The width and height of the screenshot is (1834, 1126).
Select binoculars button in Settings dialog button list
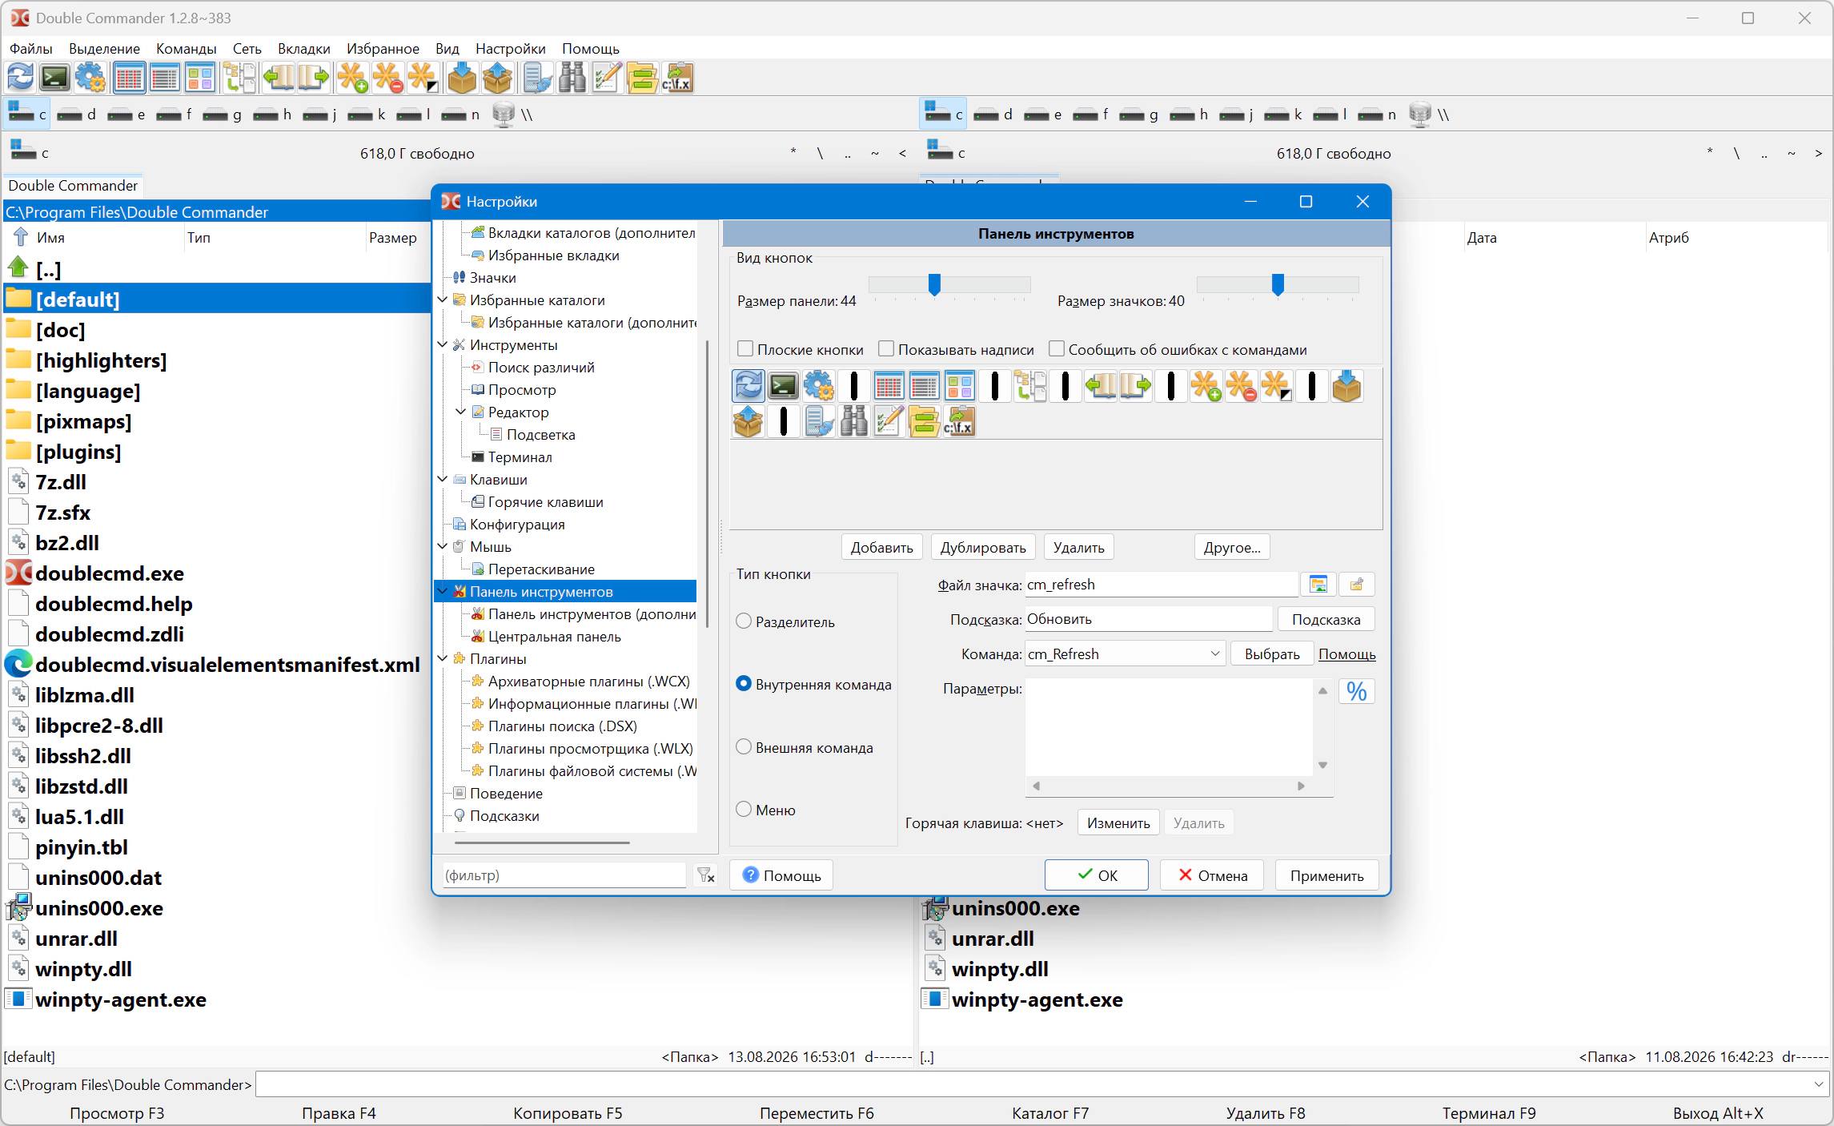coord(854,421)
